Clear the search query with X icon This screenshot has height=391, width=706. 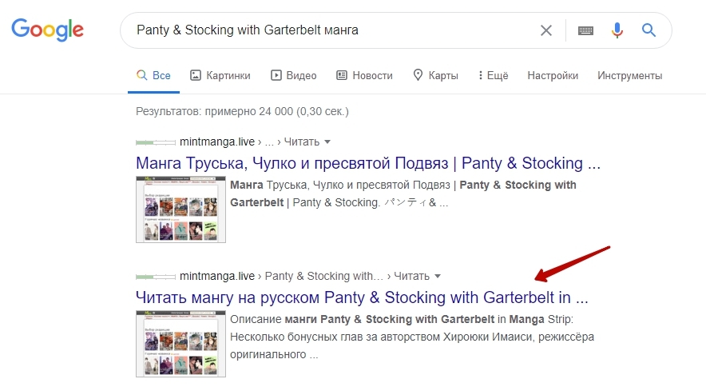coord(546,30)
